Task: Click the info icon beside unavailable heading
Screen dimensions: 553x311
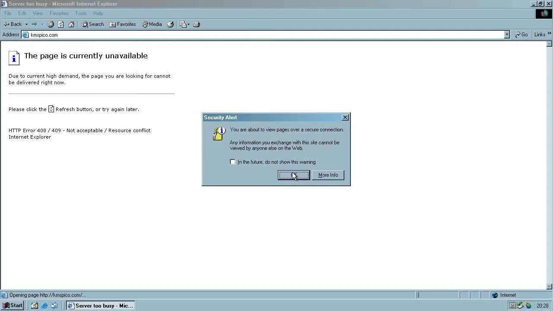Action: click(x=14, y=58)
